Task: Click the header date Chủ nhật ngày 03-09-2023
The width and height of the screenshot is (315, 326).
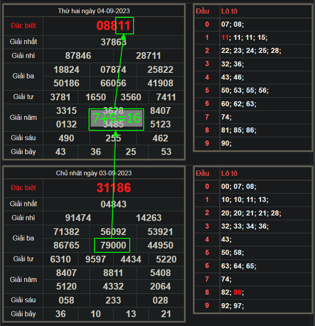Action: [95, 173]
